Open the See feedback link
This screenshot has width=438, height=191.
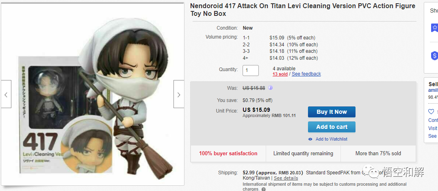(x=306, y=74)
